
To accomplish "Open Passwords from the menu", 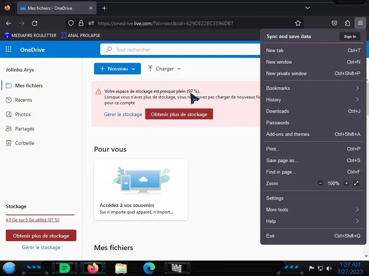I will (313, 123).
